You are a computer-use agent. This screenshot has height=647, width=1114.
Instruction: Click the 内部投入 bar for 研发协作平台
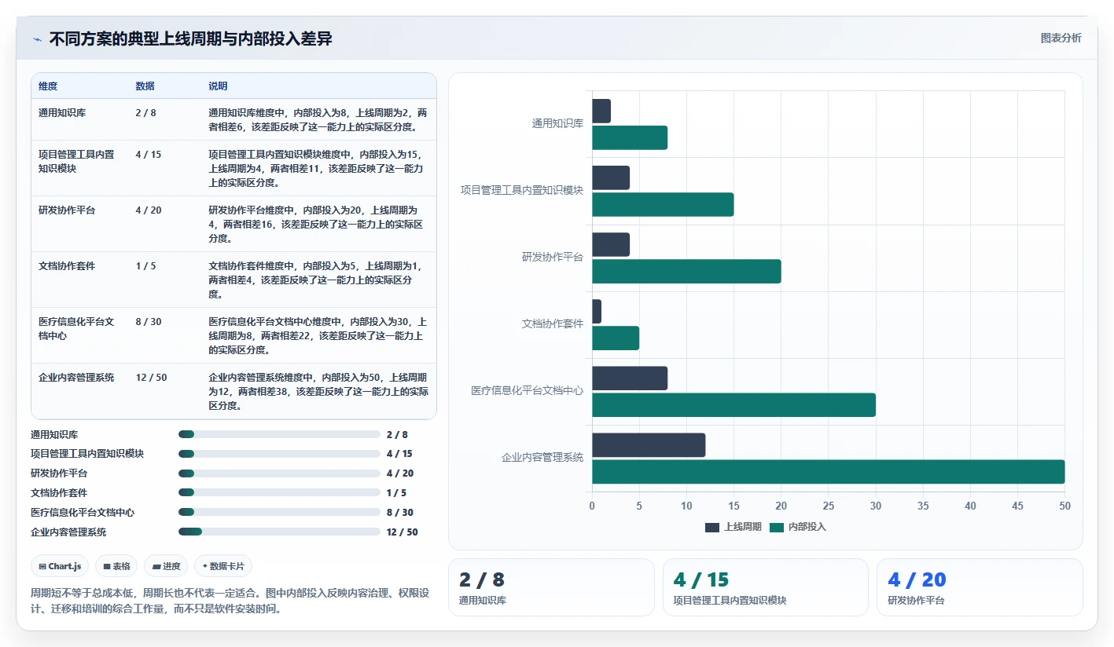(686, 271)
